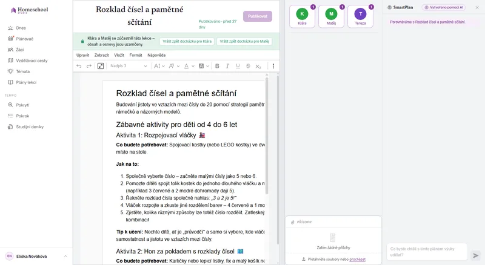Open the Formát menu
Image resolution: width=485 pixels, height=265 pixels.
[136, 55]
